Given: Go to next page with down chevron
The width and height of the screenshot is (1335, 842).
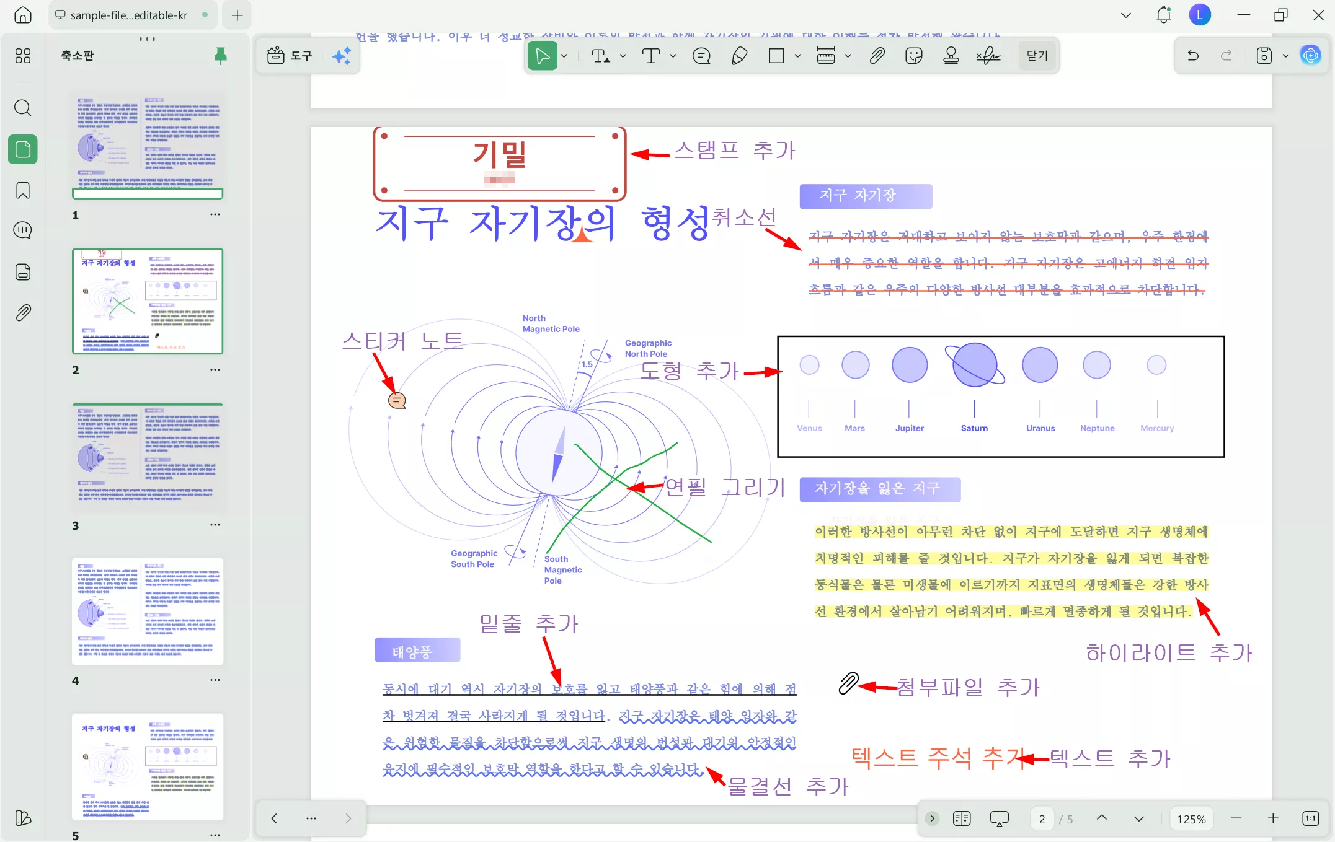Looking at the screenshot, I should (1139, 818).
